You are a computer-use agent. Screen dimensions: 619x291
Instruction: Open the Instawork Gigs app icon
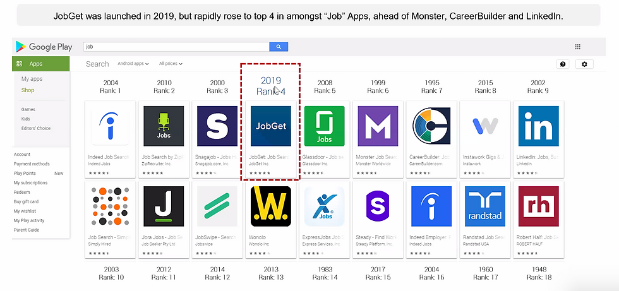pos(485,126)
